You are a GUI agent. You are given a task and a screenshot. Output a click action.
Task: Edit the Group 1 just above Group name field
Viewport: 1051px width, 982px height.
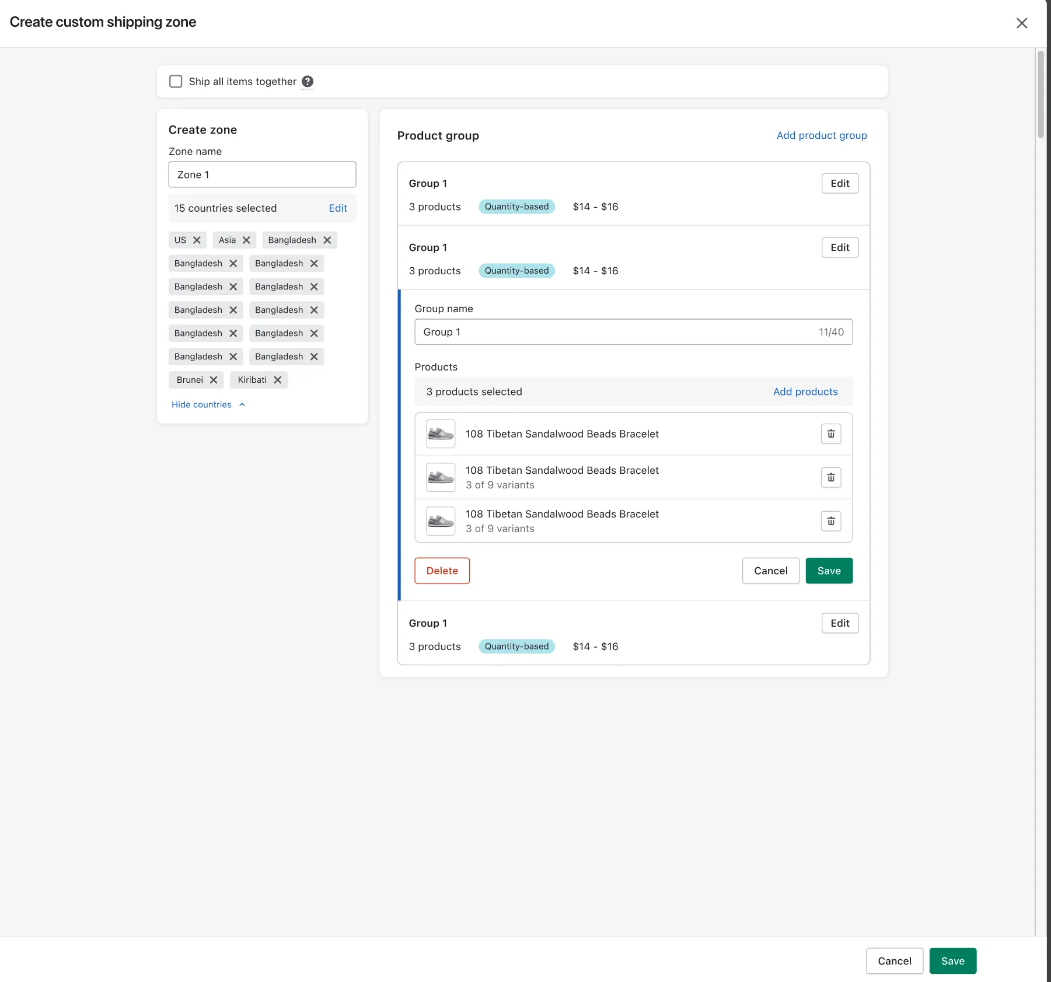tap(840, 247)
